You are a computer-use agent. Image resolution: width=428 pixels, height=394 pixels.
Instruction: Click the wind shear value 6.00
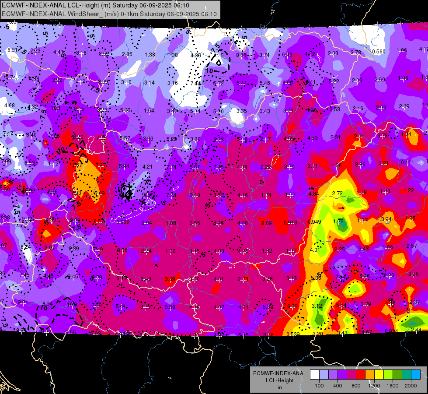[287, 83]
